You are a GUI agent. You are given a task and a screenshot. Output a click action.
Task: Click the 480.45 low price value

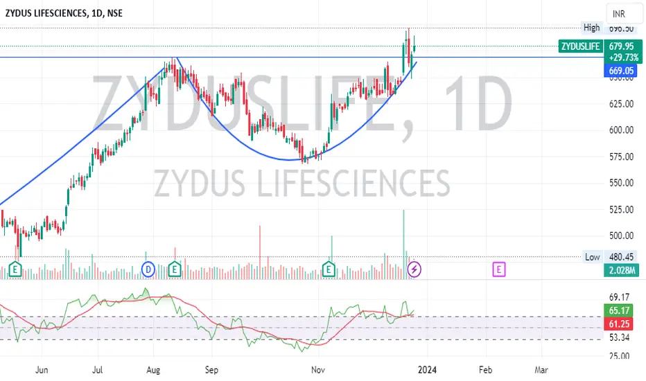click(x=621, y=257)
